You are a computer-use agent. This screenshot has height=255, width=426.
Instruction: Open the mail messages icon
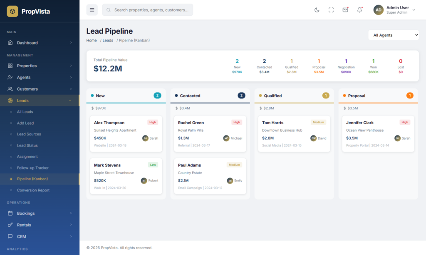coord(345,10)
